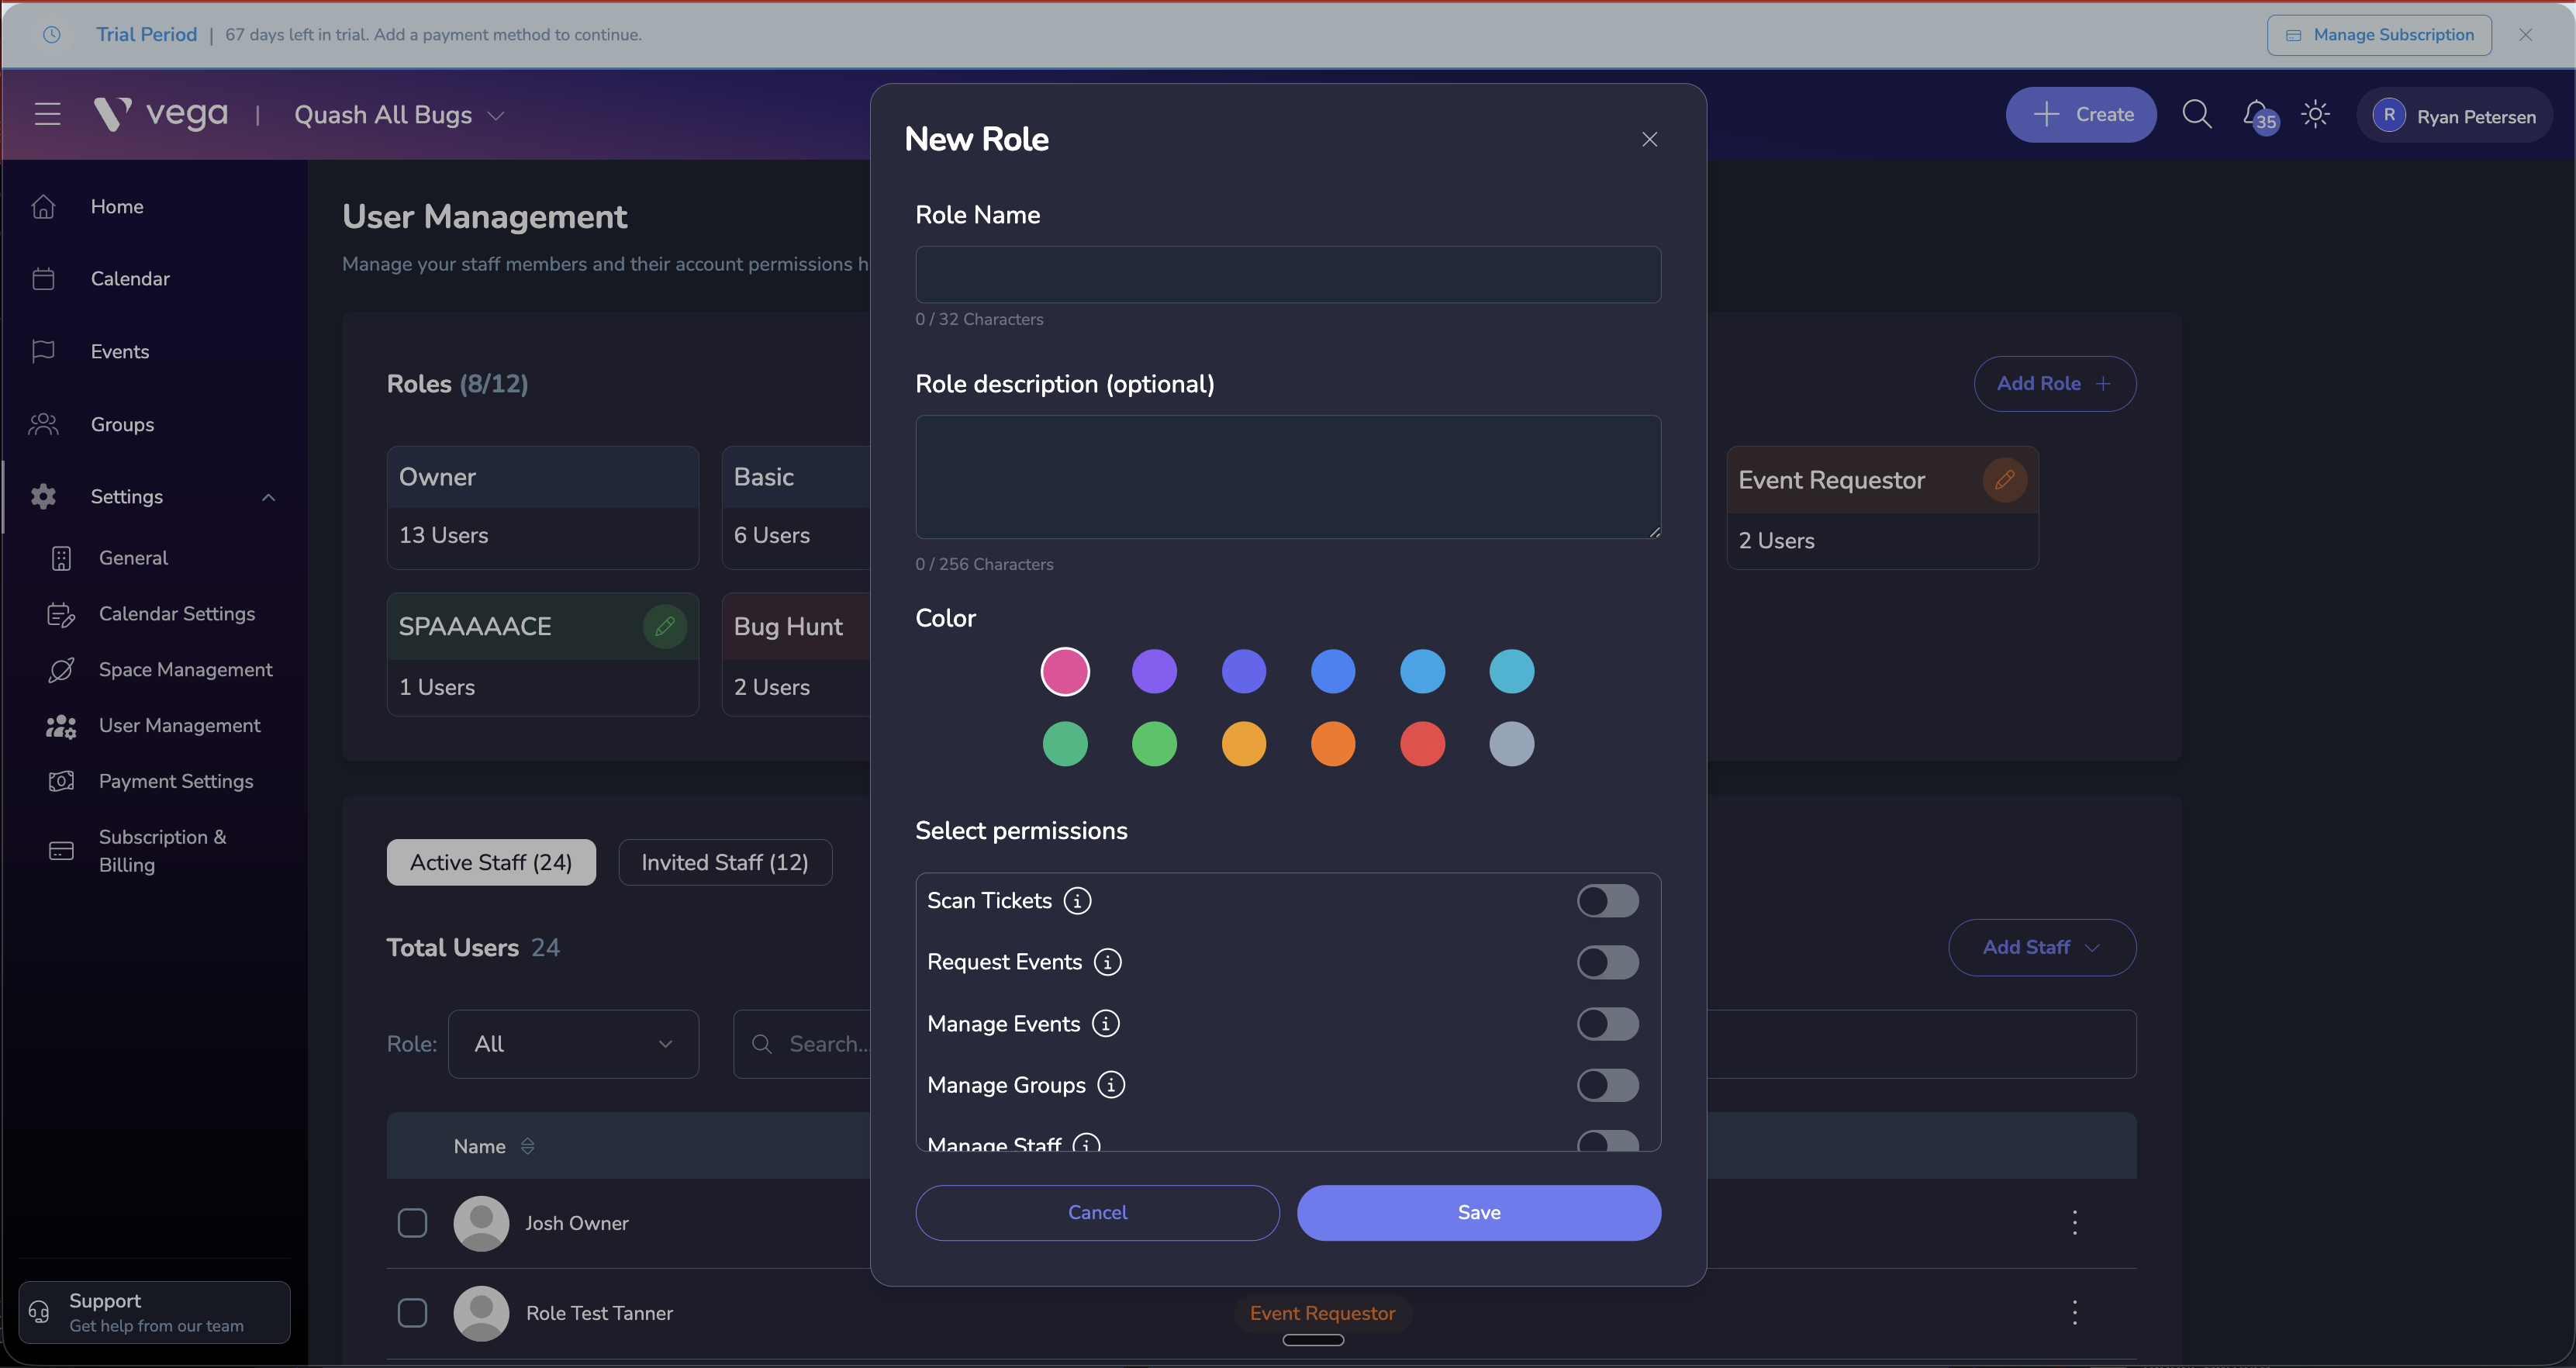Enable the Scan Tickets permission
The image size is (2576, 1368).
click(1607, 900)
